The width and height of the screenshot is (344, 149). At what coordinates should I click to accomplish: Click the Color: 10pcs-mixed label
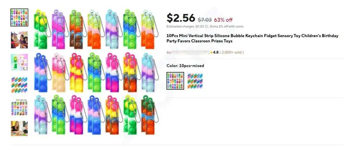point(185,65)
